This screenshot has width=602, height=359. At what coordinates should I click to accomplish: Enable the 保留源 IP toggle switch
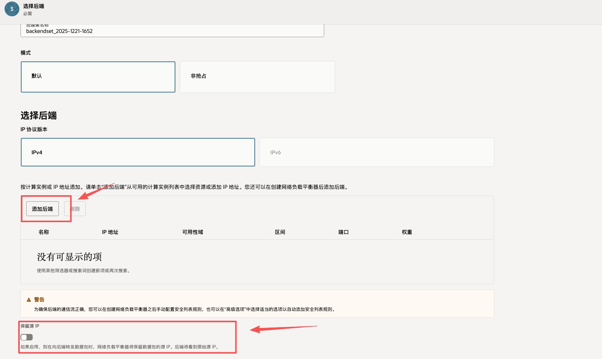tap(27, 337)
